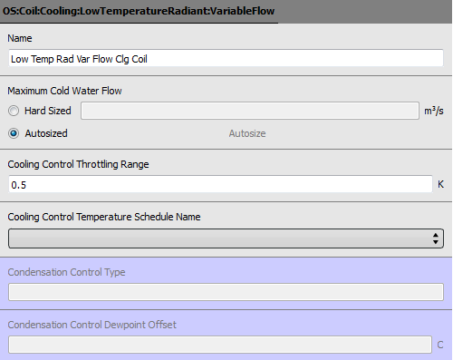Click the Condensation Control Type label
Viewport: 453px width, 360px height.
[x=66, y=272]
